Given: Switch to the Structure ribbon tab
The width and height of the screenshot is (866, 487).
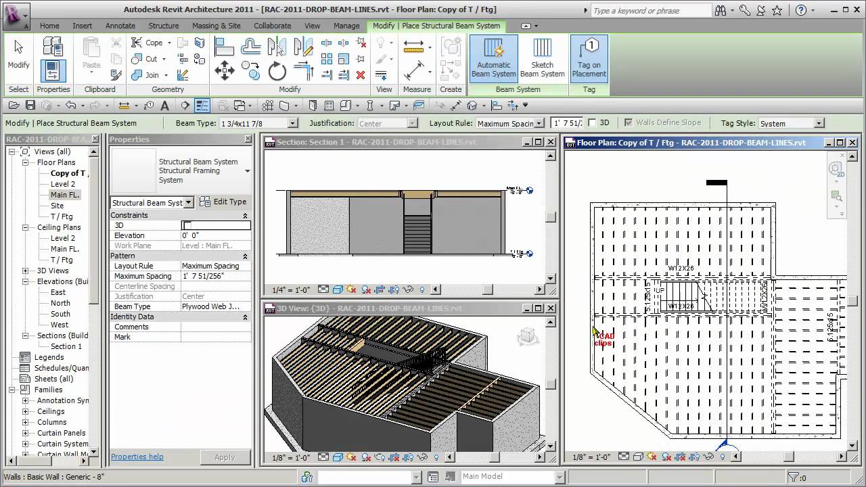Looking at the screenshot, I should coord(164,26).
